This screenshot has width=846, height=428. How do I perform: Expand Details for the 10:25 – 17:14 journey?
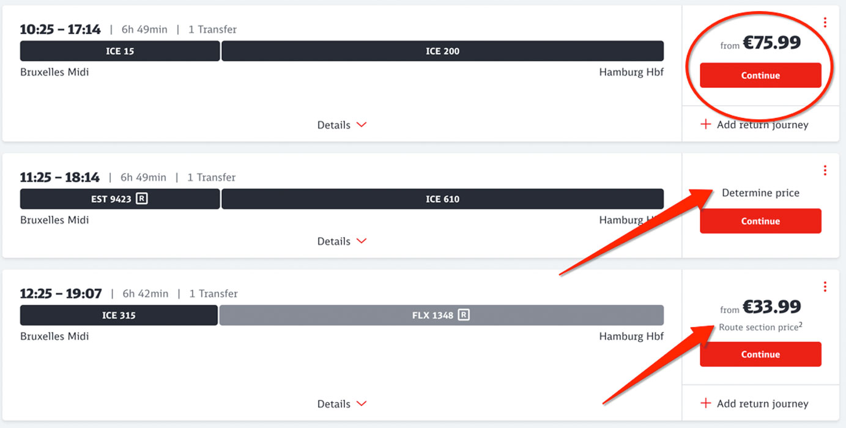(x=342, y=125)
